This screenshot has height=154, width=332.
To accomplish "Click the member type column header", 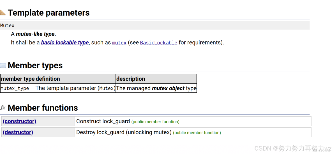I will pos(18,79).
